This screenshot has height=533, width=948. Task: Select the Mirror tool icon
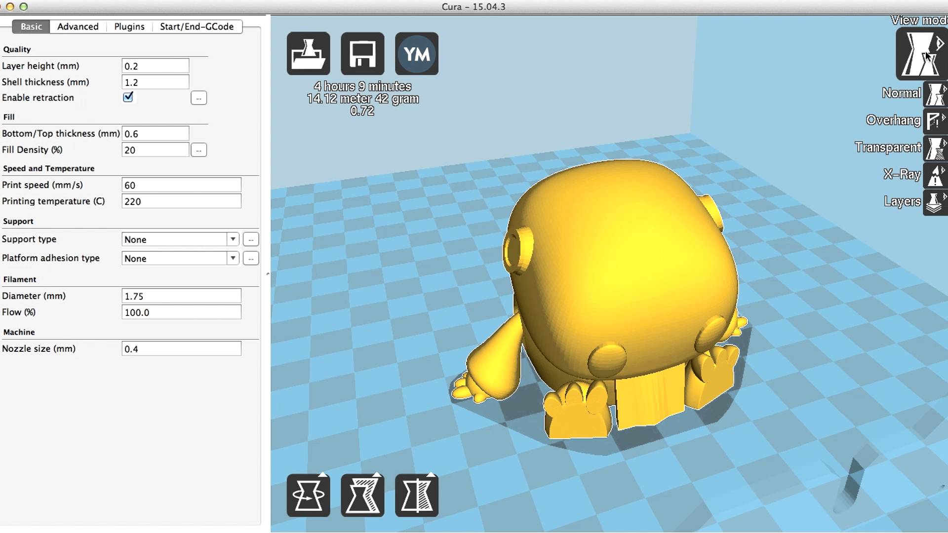tap(417, 495)
